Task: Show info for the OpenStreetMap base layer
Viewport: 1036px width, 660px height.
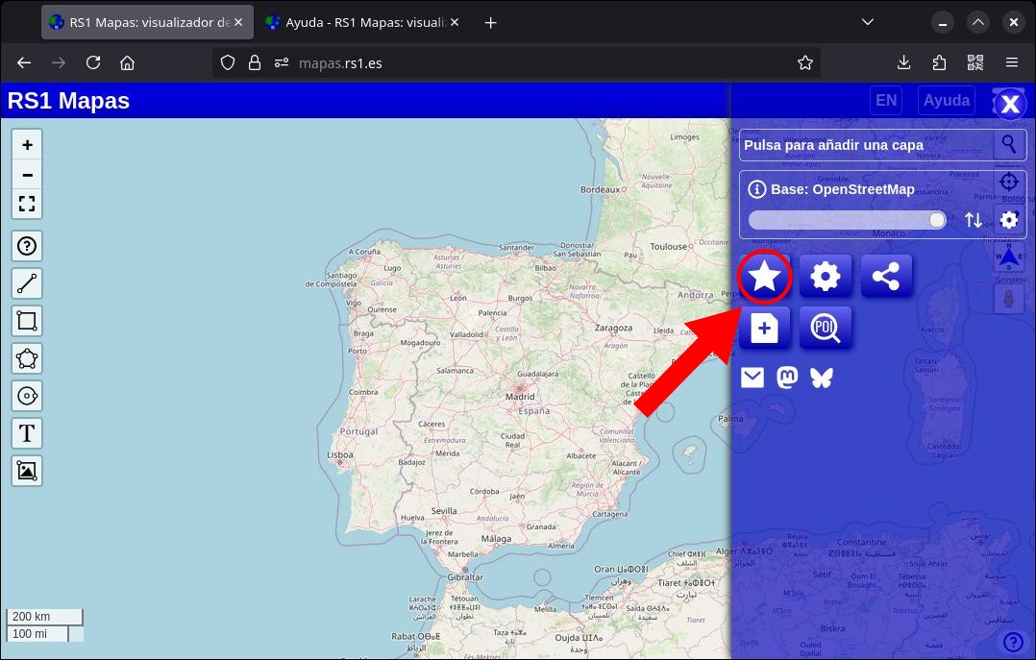Action: [756, 189]
